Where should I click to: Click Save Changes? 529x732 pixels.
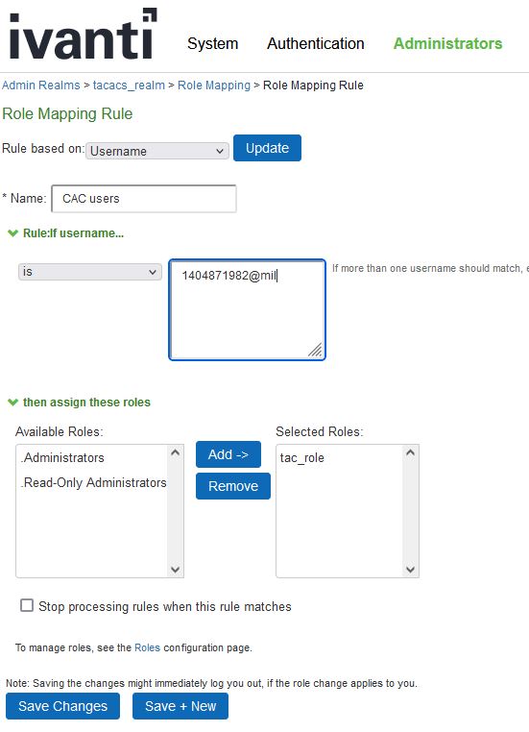pyautogui.click(x=63, y=706)
